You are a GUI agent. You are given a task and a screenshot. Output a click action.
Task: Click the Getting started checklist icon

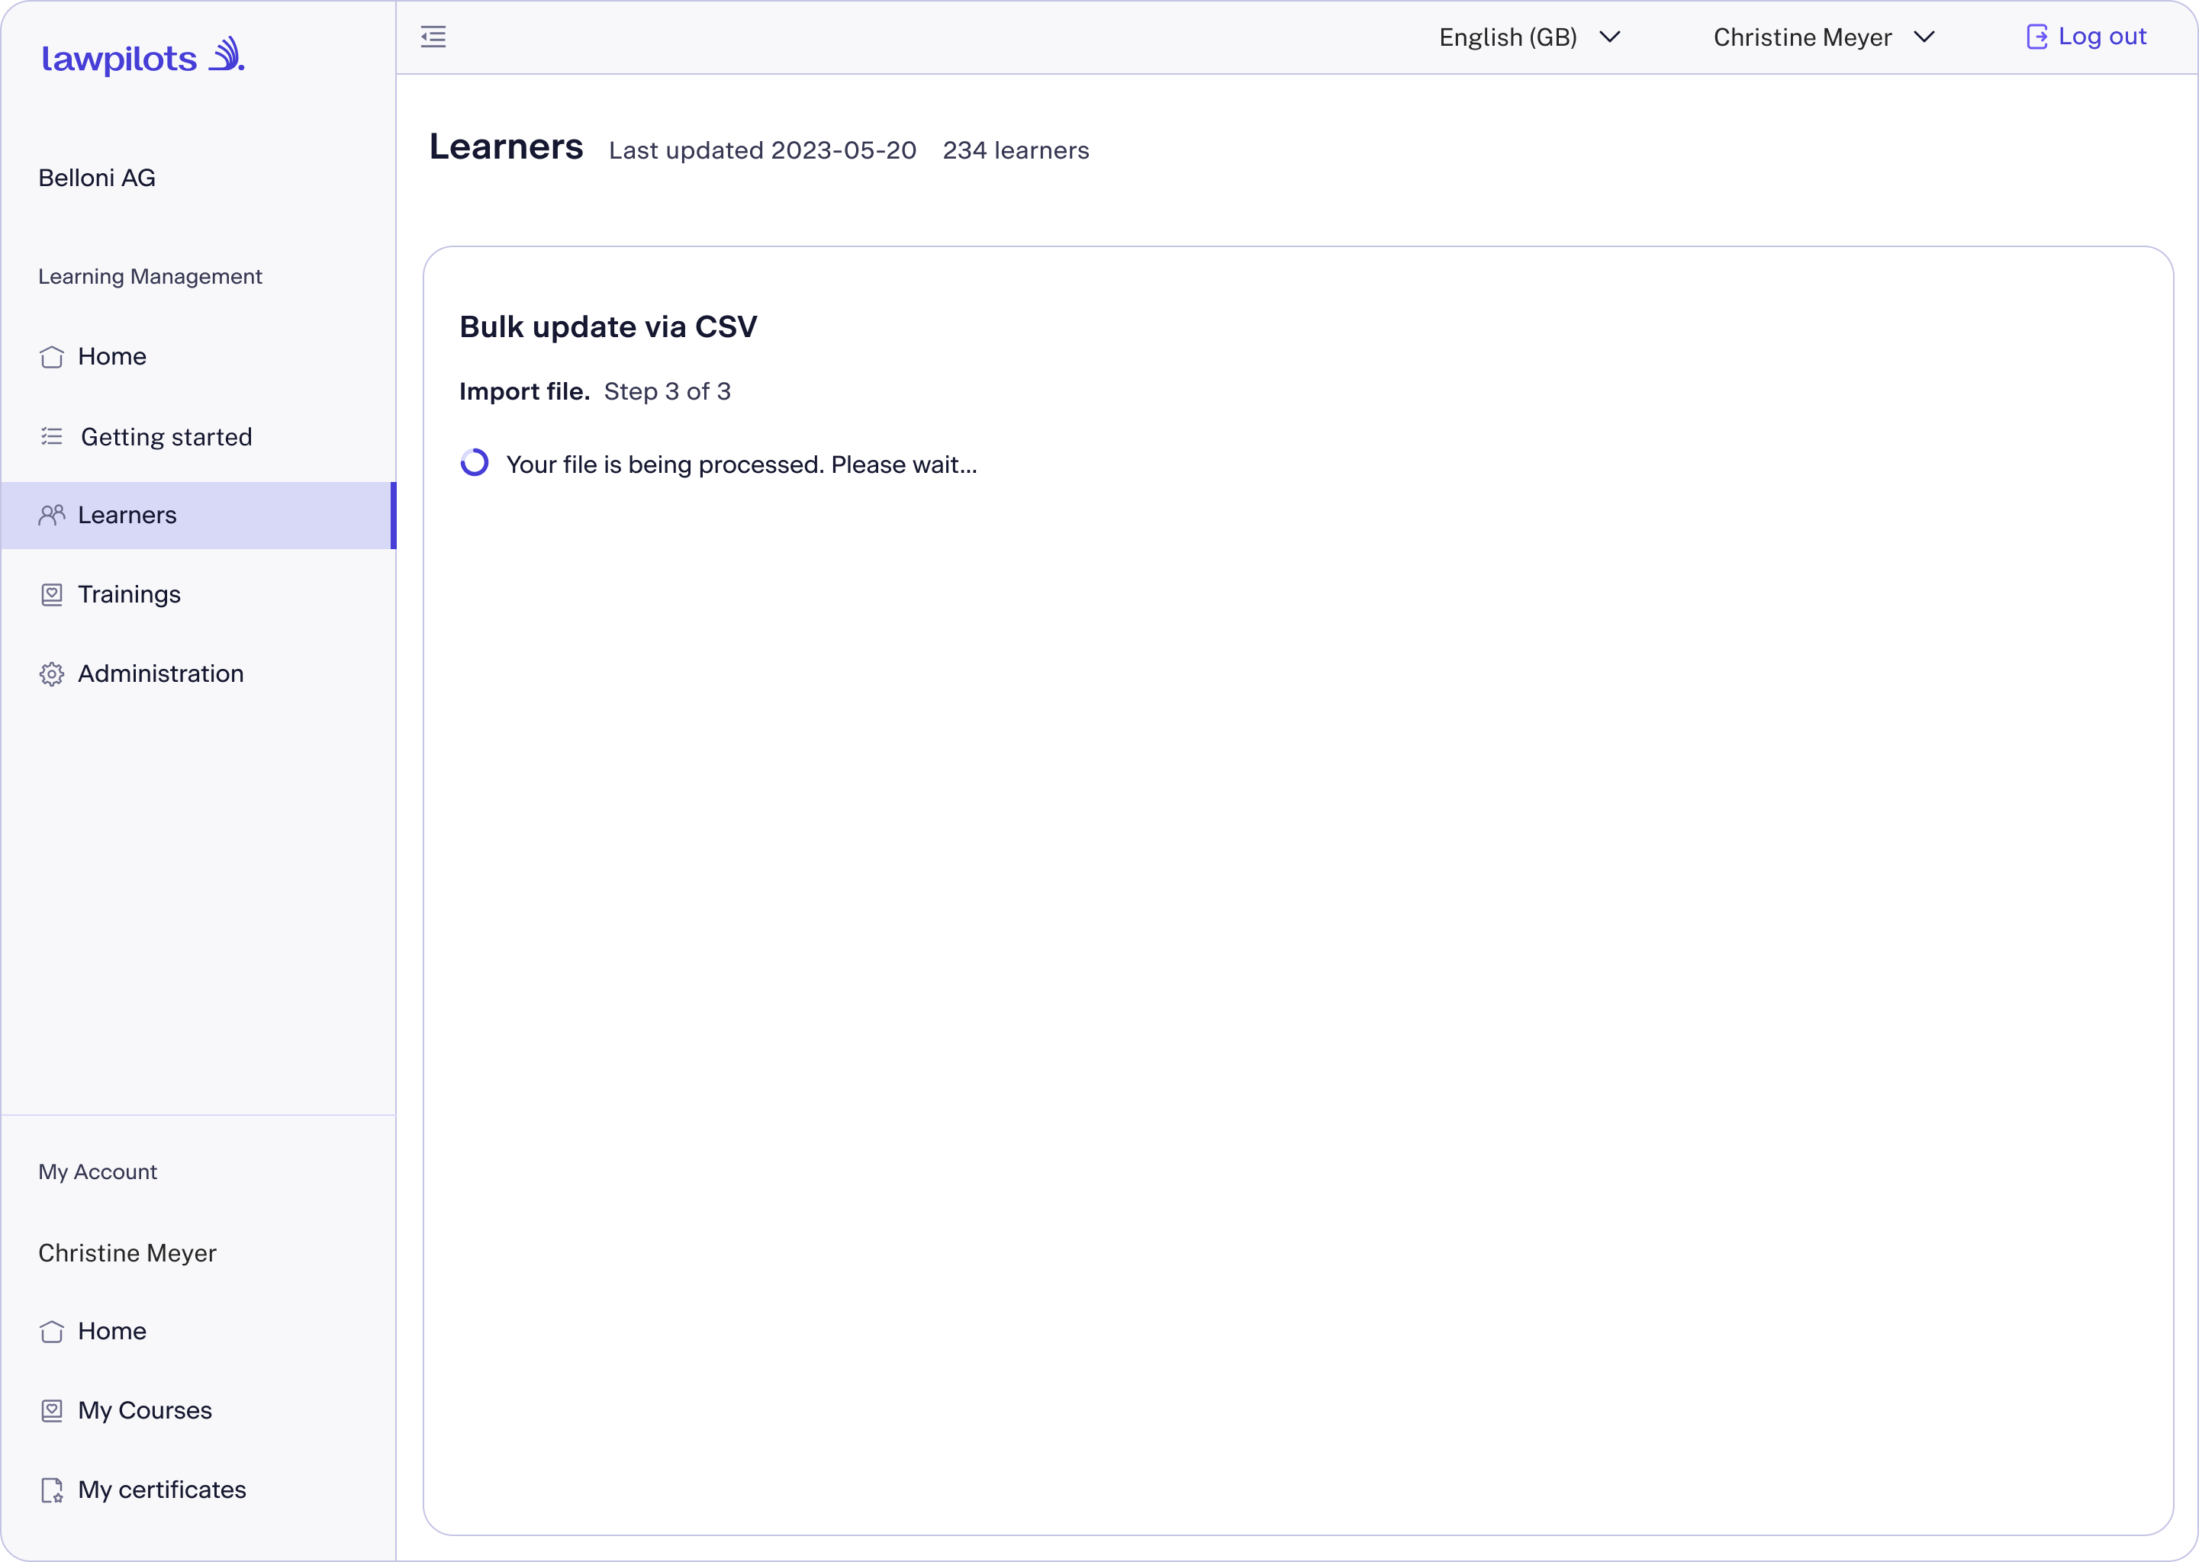[52, 437]
